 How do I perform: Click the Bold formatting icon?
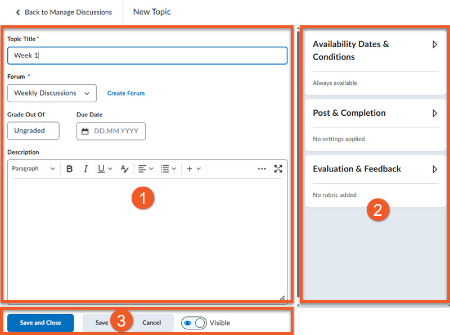click(70, 169)
